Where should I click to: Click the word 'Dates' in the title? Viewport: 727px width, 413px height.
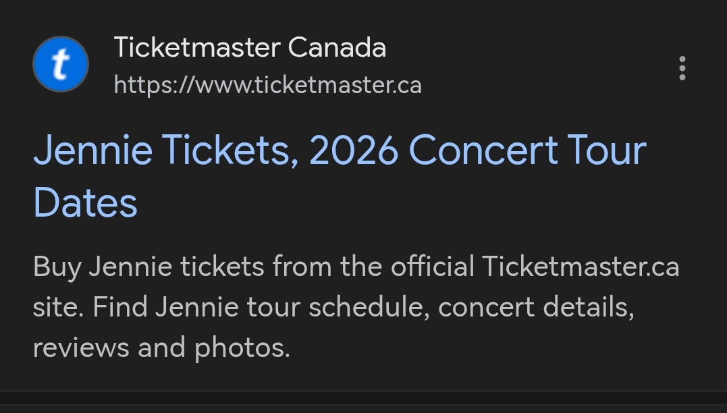pos(86,202)
